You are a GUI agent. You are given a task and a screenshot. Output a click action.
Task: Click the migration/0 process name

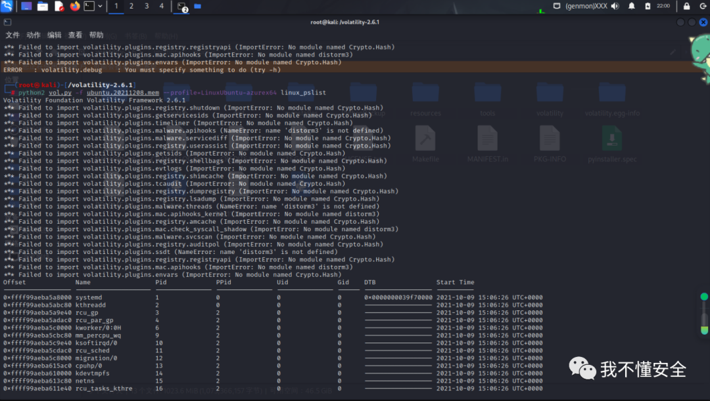point(97,358)
